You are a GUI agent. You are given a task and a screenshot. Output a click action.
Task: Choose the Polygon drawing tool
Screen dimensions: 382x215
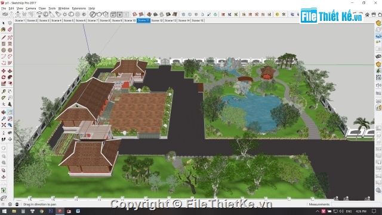click(x=10, y=50)
